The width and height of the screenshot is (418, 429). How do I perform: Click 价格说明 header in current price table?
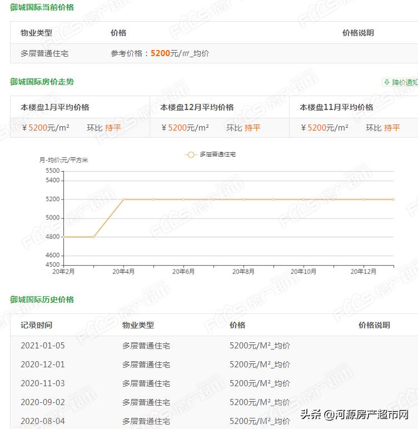point(359,33)
